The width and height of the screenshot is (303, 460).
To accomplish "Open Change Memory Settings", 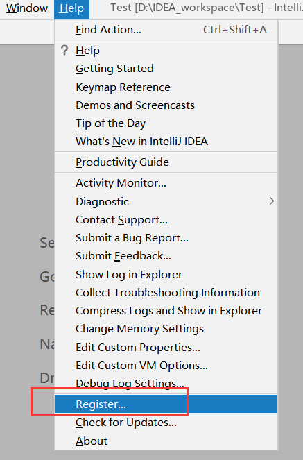I will 166,329.
